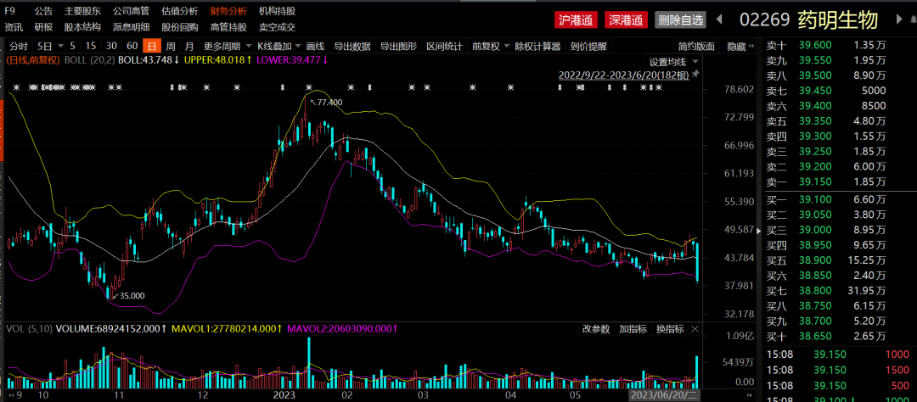917x402 pixels.
Task: Open the 主要股东 menu item
Action: (x=82, y=11)
